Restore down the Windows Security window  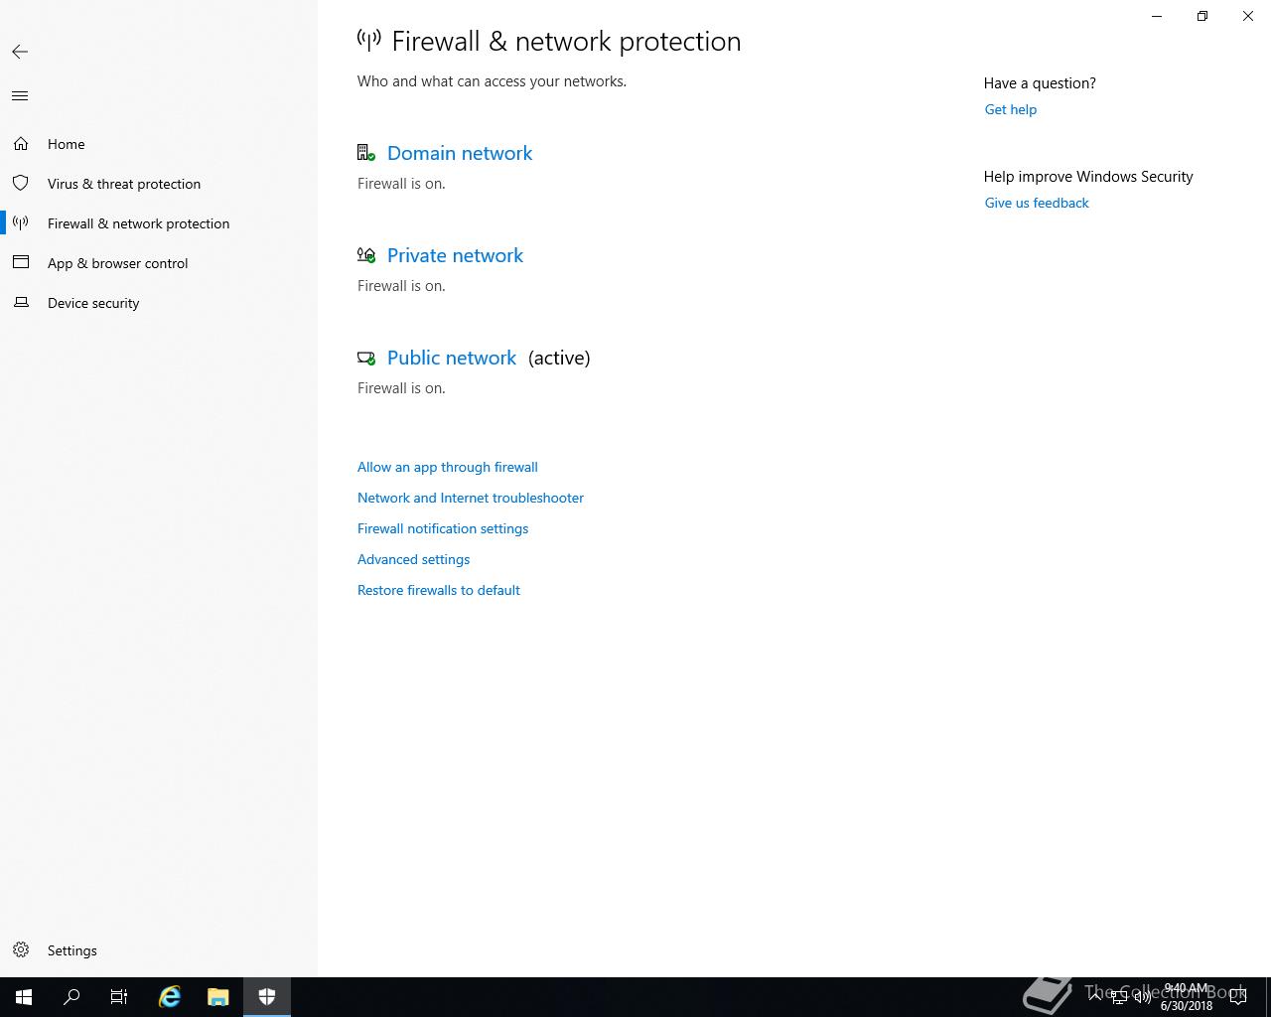click(x=1202, y=16)
